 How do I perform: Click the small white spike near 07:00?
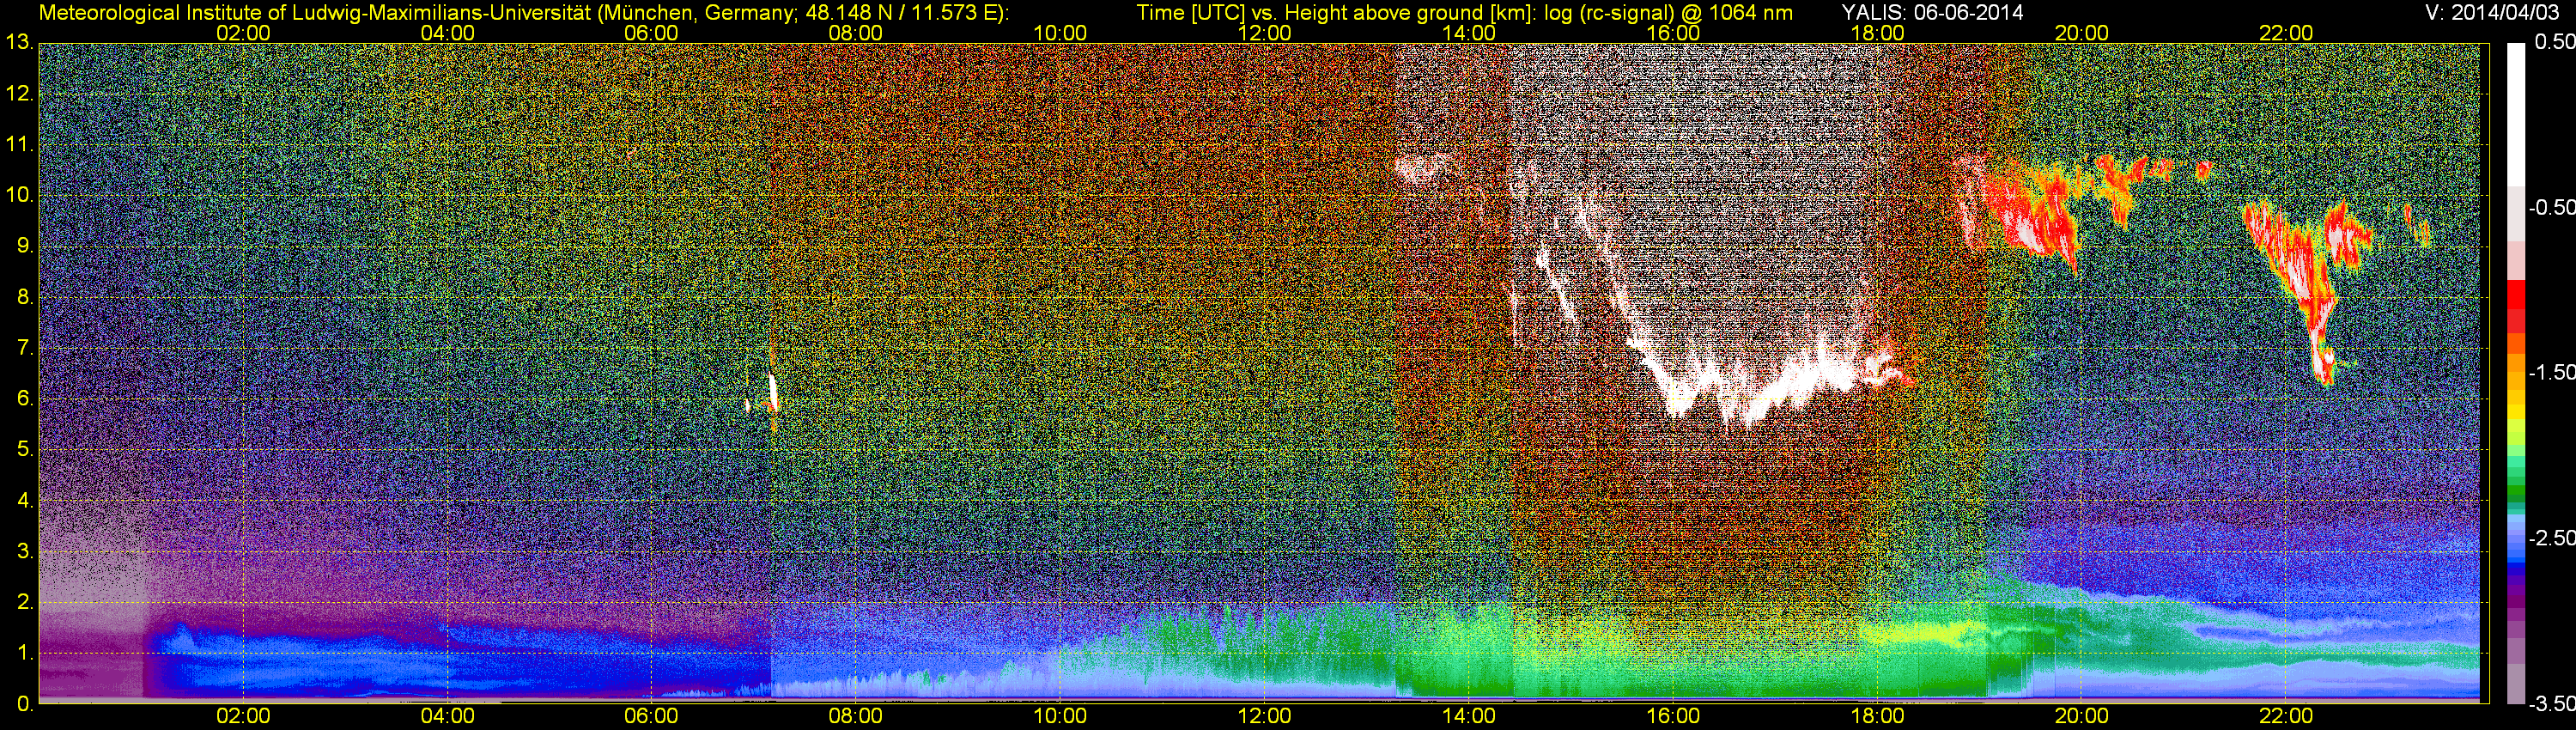coord(772,392)
